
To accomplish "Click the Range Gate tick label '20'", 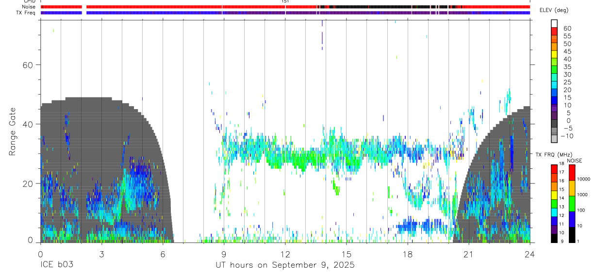I will point(27,183).
